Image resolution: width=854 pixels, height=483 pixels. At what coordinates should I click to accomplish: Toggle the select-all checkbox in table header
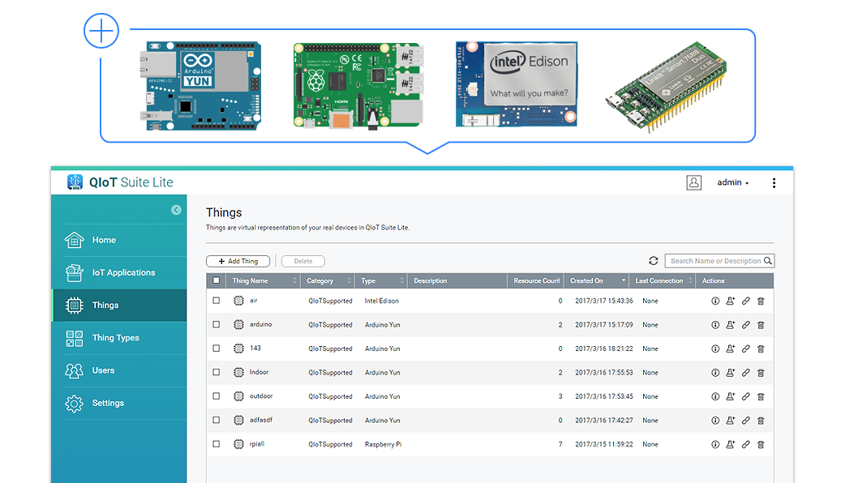tap(217, 280)
